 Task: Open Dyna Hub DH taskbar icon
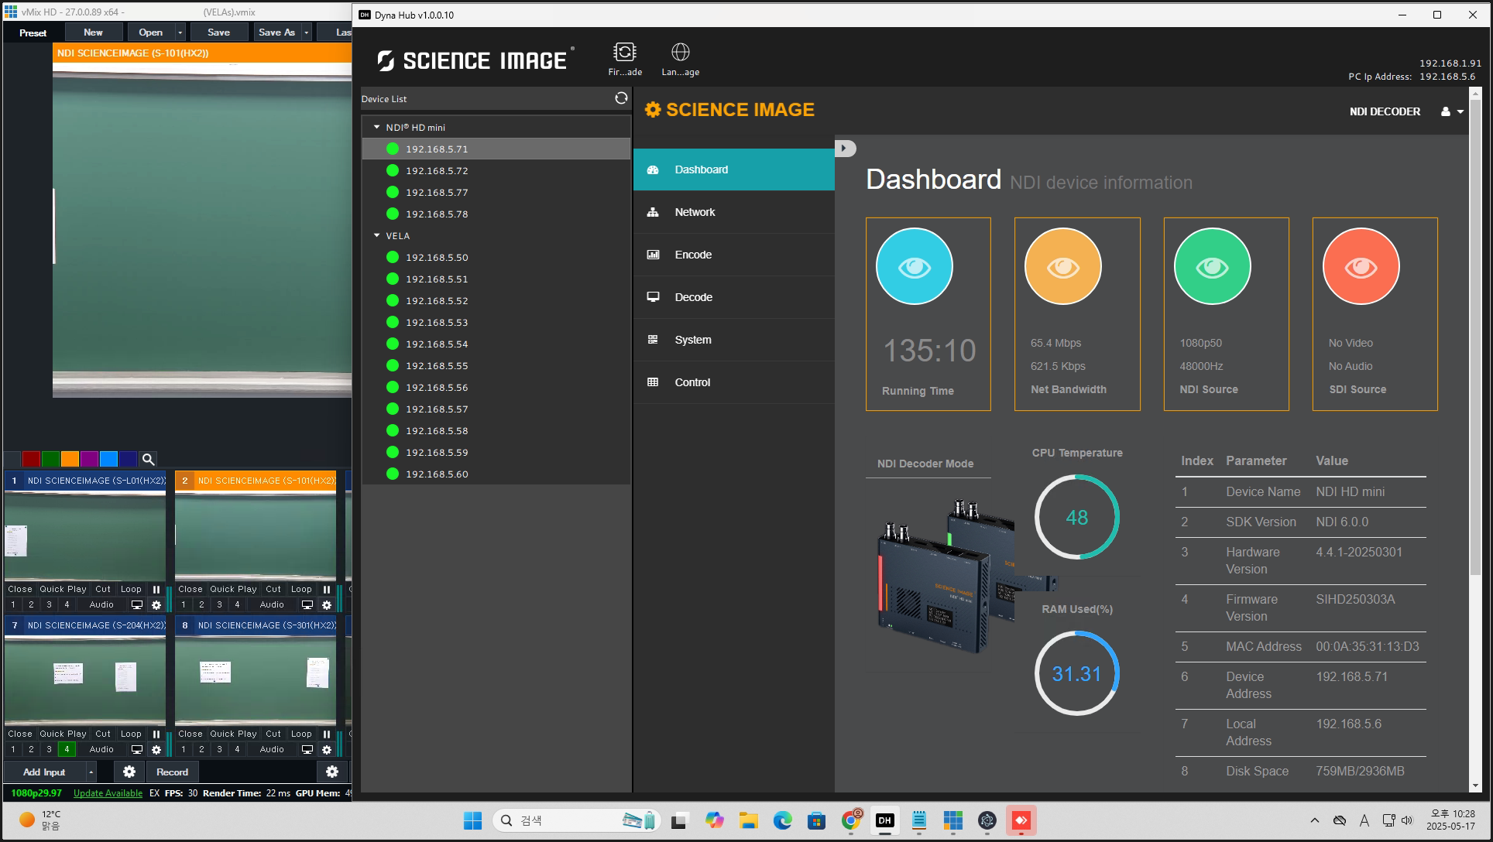[x=885, y=820]
